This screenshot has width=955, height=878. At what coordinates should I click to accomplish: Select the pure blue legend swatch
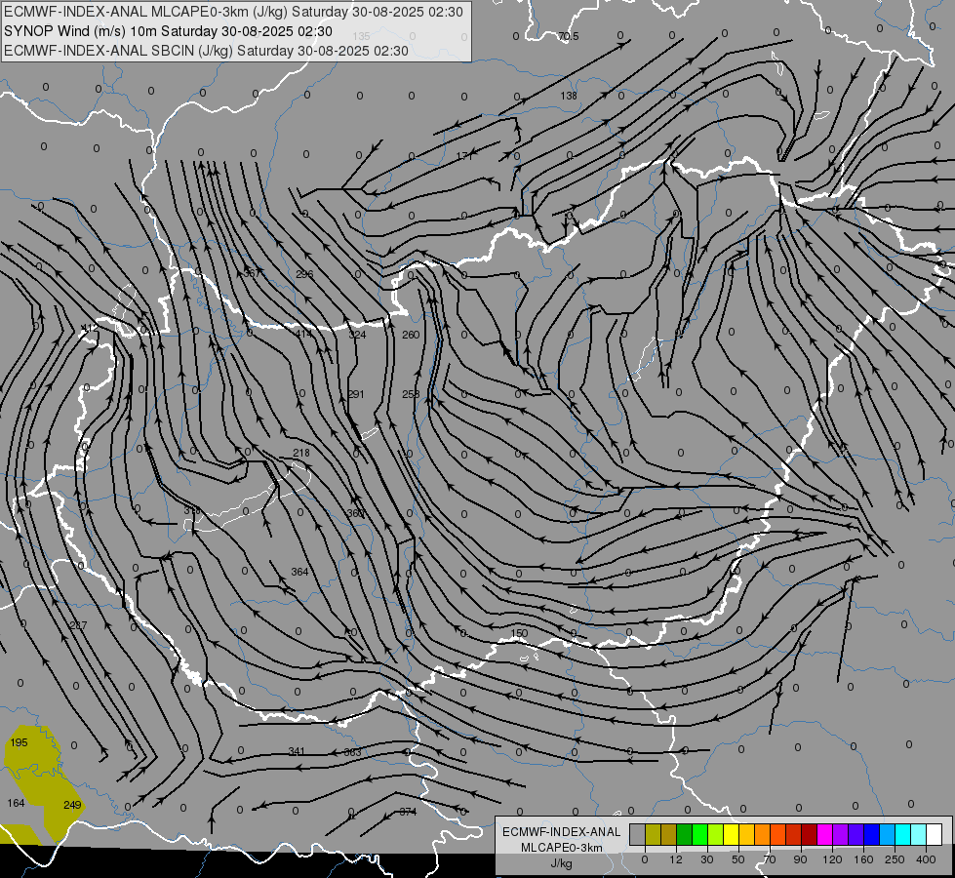pyautogui.click(x=871, y=834)
